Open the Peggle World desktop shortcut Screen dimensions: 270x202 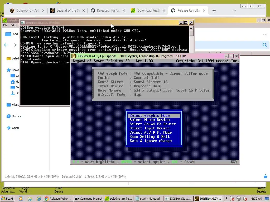[x=25, y=190]
